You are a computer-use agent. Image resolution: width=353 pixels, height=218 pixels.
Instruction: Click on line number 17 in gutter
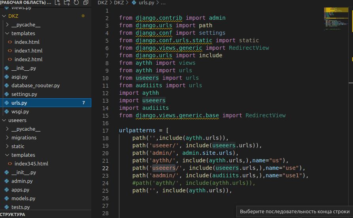click(105, 131)
